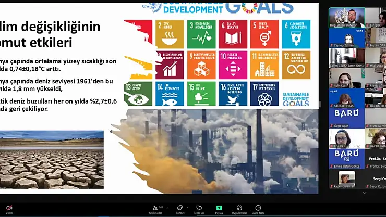
Task: Click muted mic icon beside Eda Kes
Action: click(331, 146)
